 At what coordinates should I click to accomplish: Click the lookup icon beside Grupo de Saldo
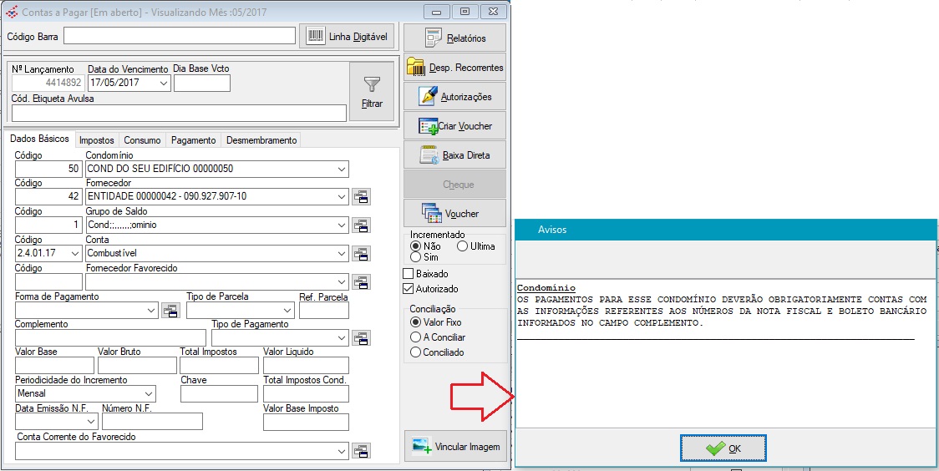click(361, 225)
